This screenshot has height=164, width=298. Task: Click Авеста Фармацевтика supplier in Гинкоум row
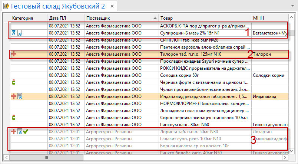(x=114, y=124)
